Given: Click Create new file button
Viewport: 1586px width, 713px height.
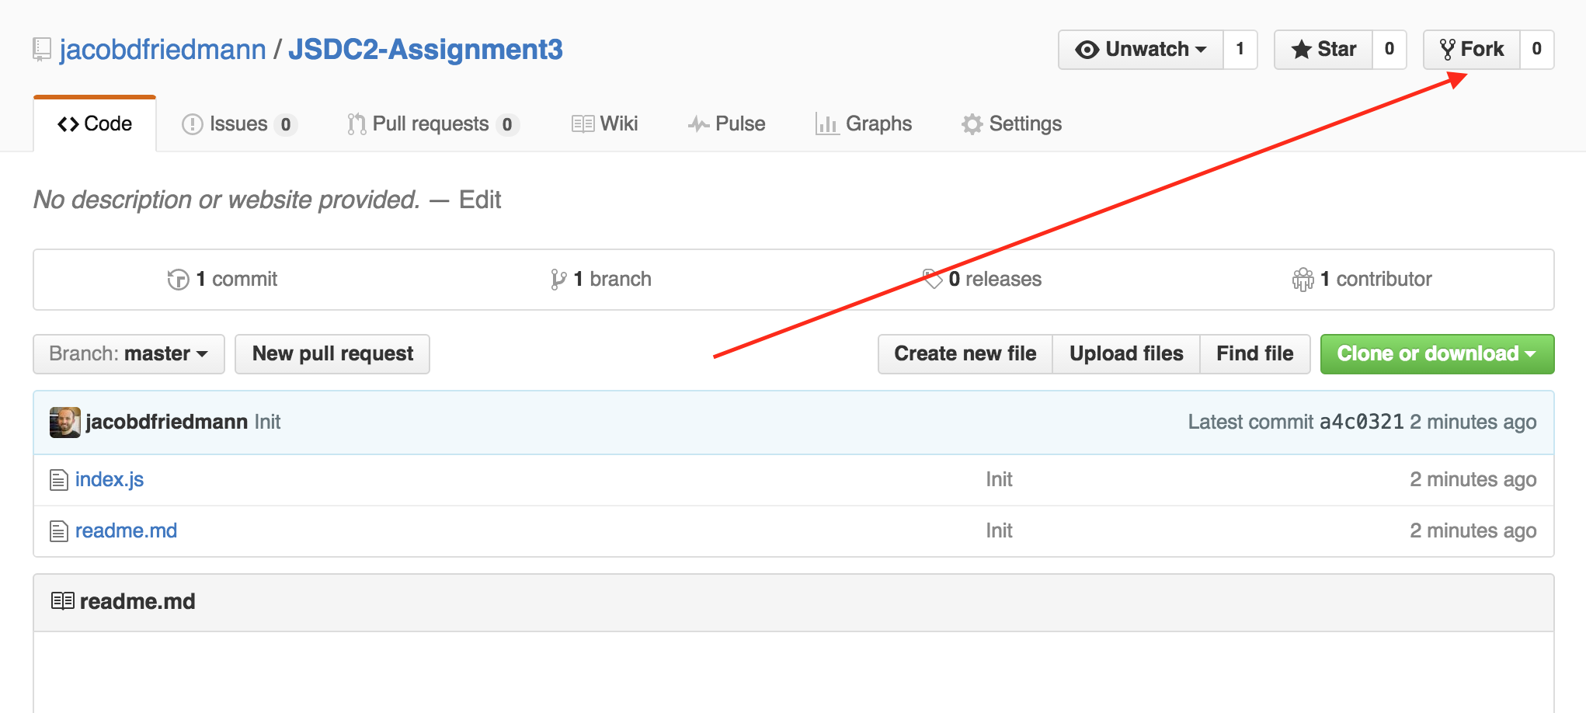Looking at the screenshot, I should (x=965, y=354).
